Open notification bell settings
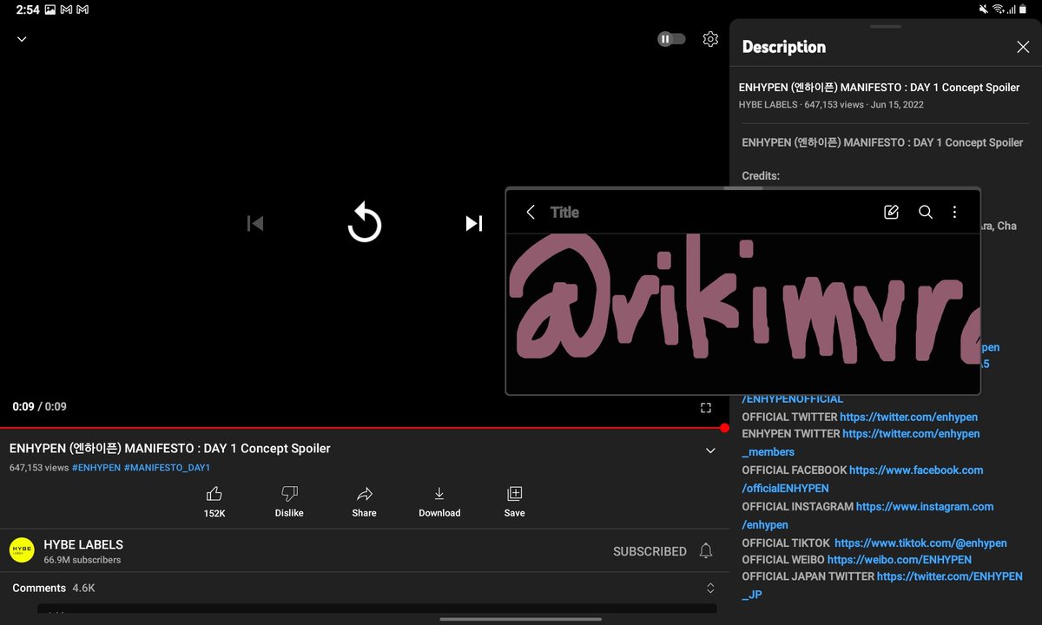 click(x=706, y=551)
